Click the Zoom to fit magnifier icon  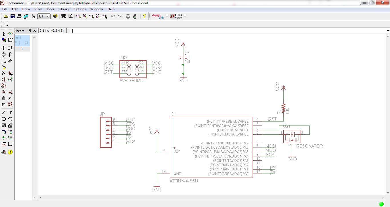[78, 16]
